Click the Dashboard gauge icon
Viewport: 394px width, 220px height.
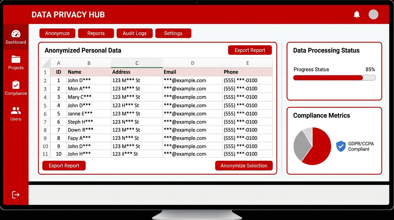coord(16,34)
